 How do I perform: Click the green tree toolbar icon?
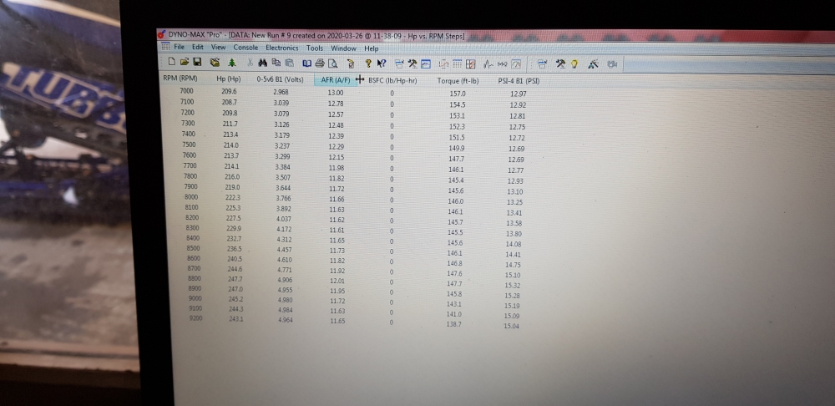(231, 63)
